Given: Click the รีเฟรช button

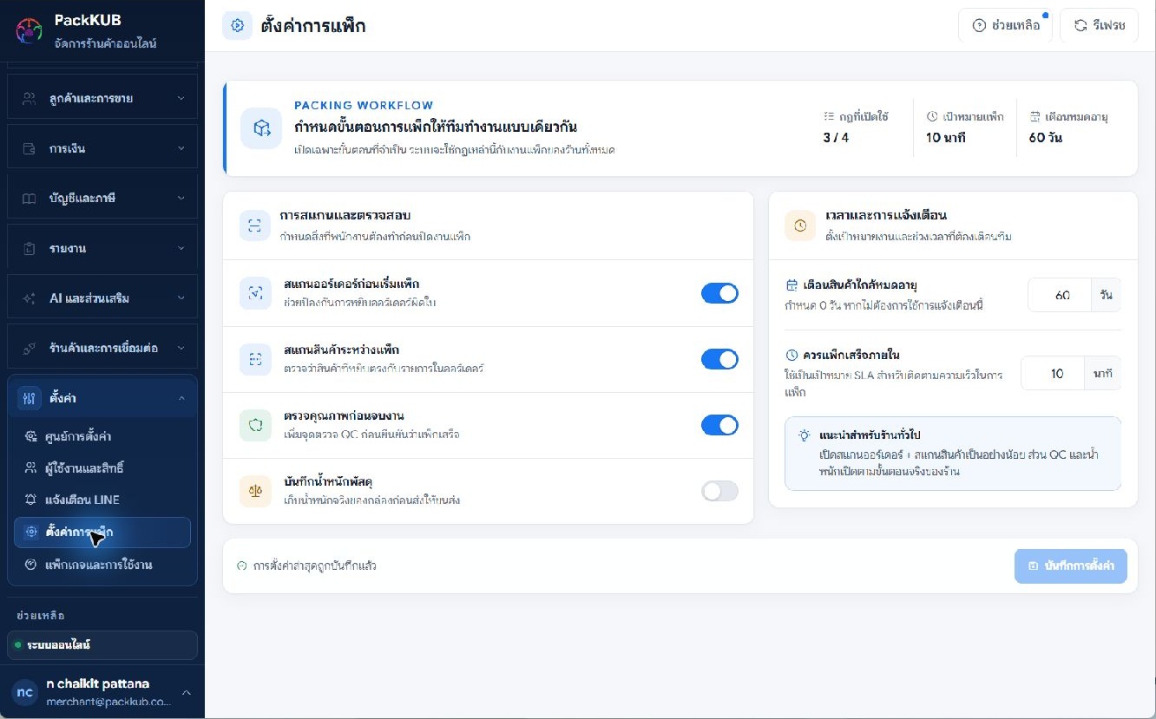Looking at the screenshot, I should pos(1099,25).
